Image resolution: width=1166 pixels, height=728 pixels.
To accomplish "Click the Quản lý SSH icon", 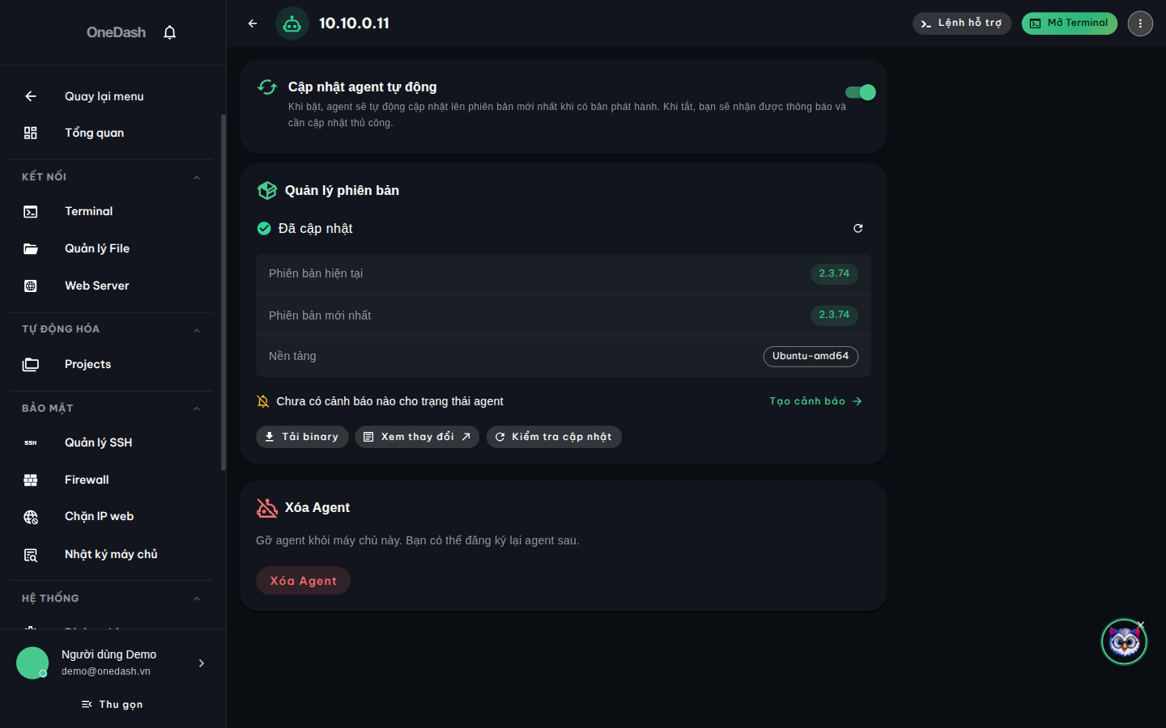I will click(31, 442).
